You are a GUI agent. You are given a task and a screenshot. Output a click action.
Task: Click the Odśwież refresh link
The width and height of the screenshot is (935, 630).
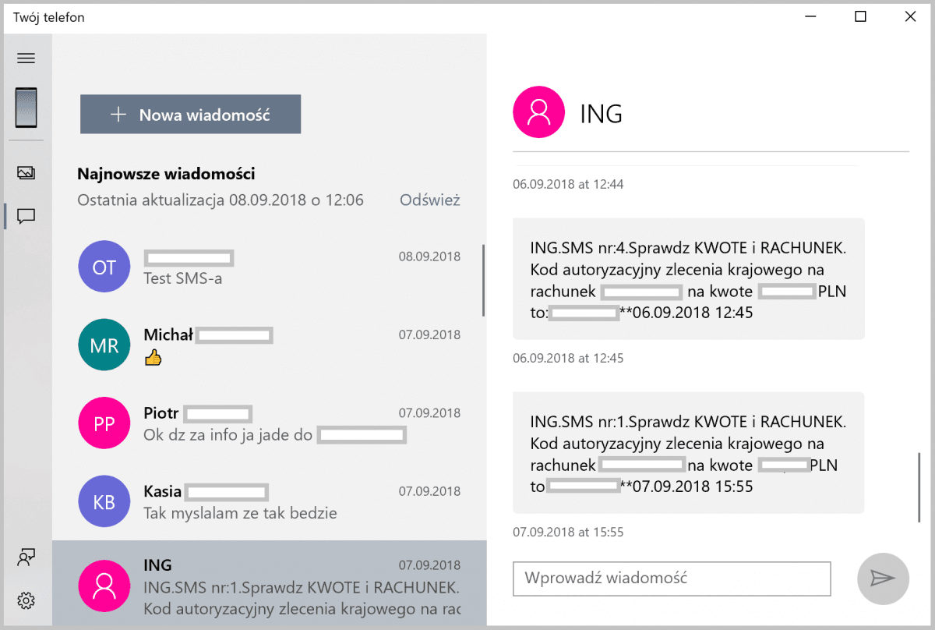[430, 200]
